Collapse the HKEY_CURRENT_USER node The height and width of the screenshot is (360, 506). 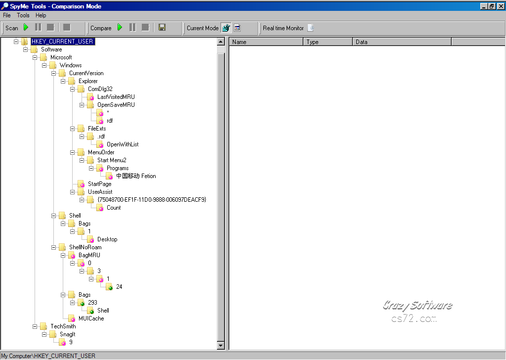(x=16, y=42)
